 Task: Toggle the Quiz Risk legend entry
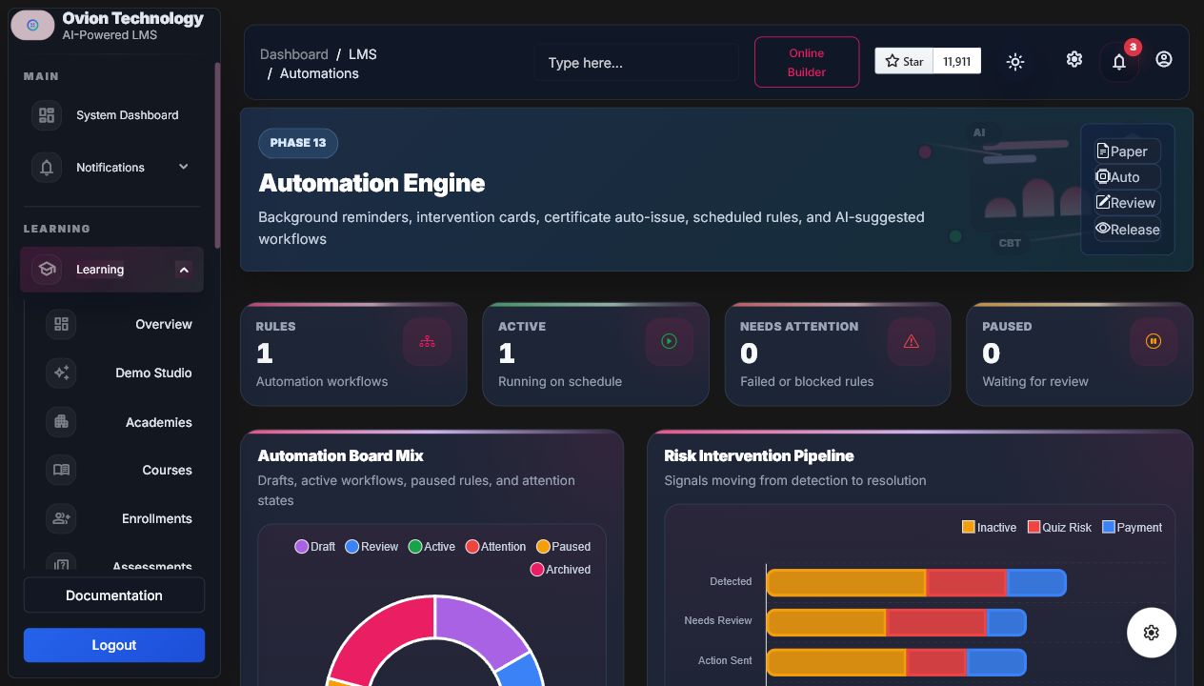coord(1059,527)
